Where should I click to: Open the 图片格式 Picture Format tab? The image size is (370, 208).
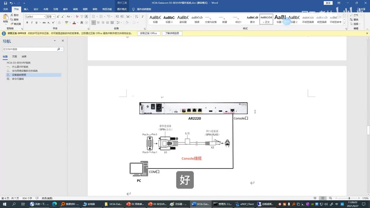[x=122, y=9]
